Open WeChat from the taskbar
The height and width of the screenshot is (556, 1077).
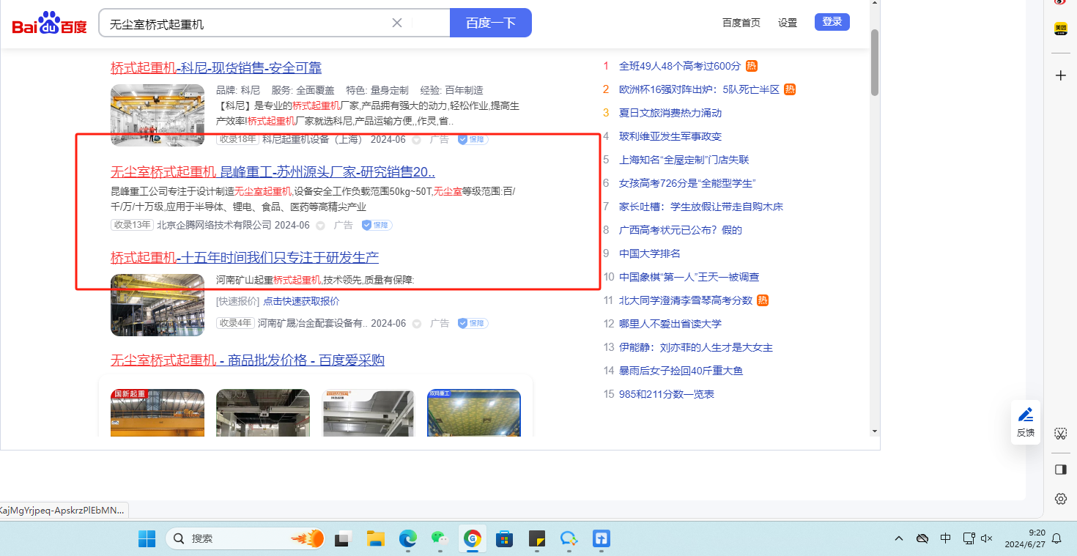[440, 539]
